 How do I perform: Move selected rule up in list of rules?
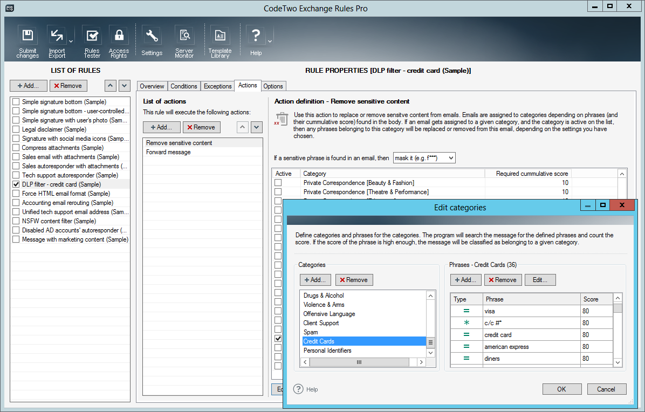(110, 86)
